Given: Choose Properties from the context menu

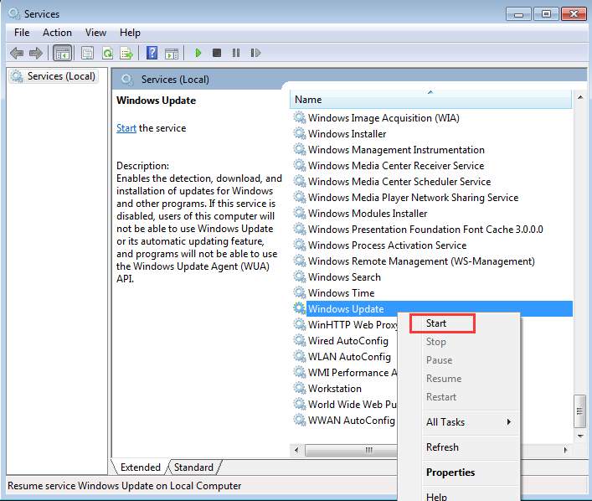Looking at the screenshot, I should (x=450, y=473).
